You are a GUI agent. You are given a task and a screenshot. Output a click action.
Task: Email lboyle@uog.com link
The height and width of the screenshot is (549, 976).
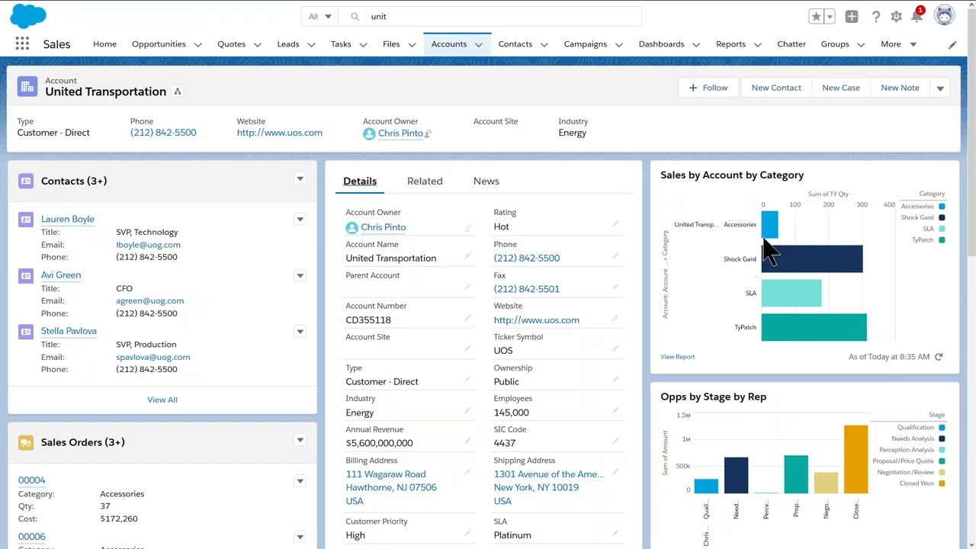point(148,245)
